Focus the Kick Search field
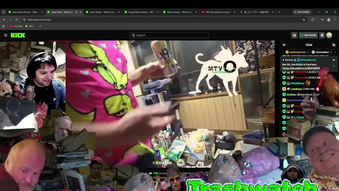 pyautogui.click(x=169, y=35)
